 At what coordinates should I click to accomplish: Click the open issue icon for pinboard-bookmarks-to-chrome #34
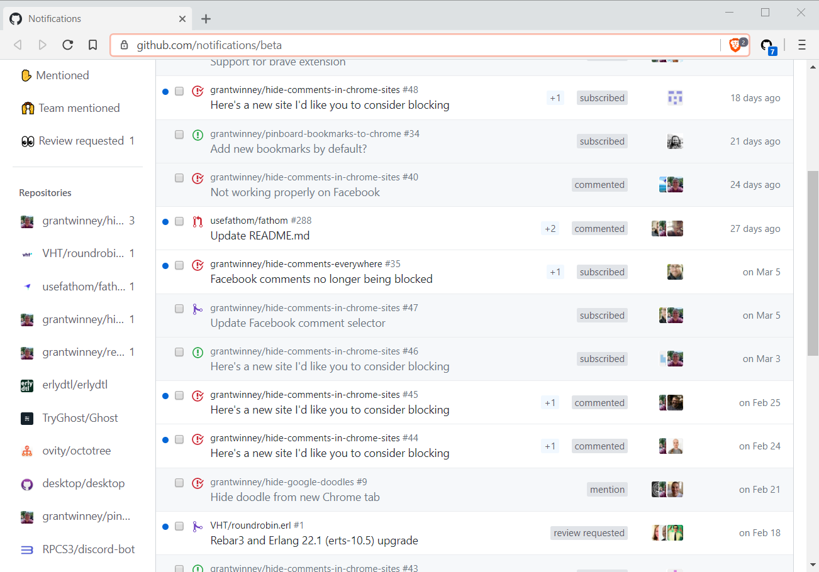point(198,135)
